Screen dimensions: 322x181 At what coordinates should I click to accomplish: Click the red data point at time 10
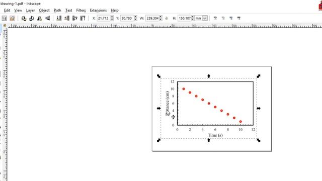240,122
